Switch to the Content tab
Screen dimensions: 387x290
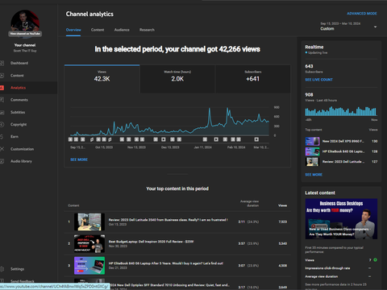point(98,30)
